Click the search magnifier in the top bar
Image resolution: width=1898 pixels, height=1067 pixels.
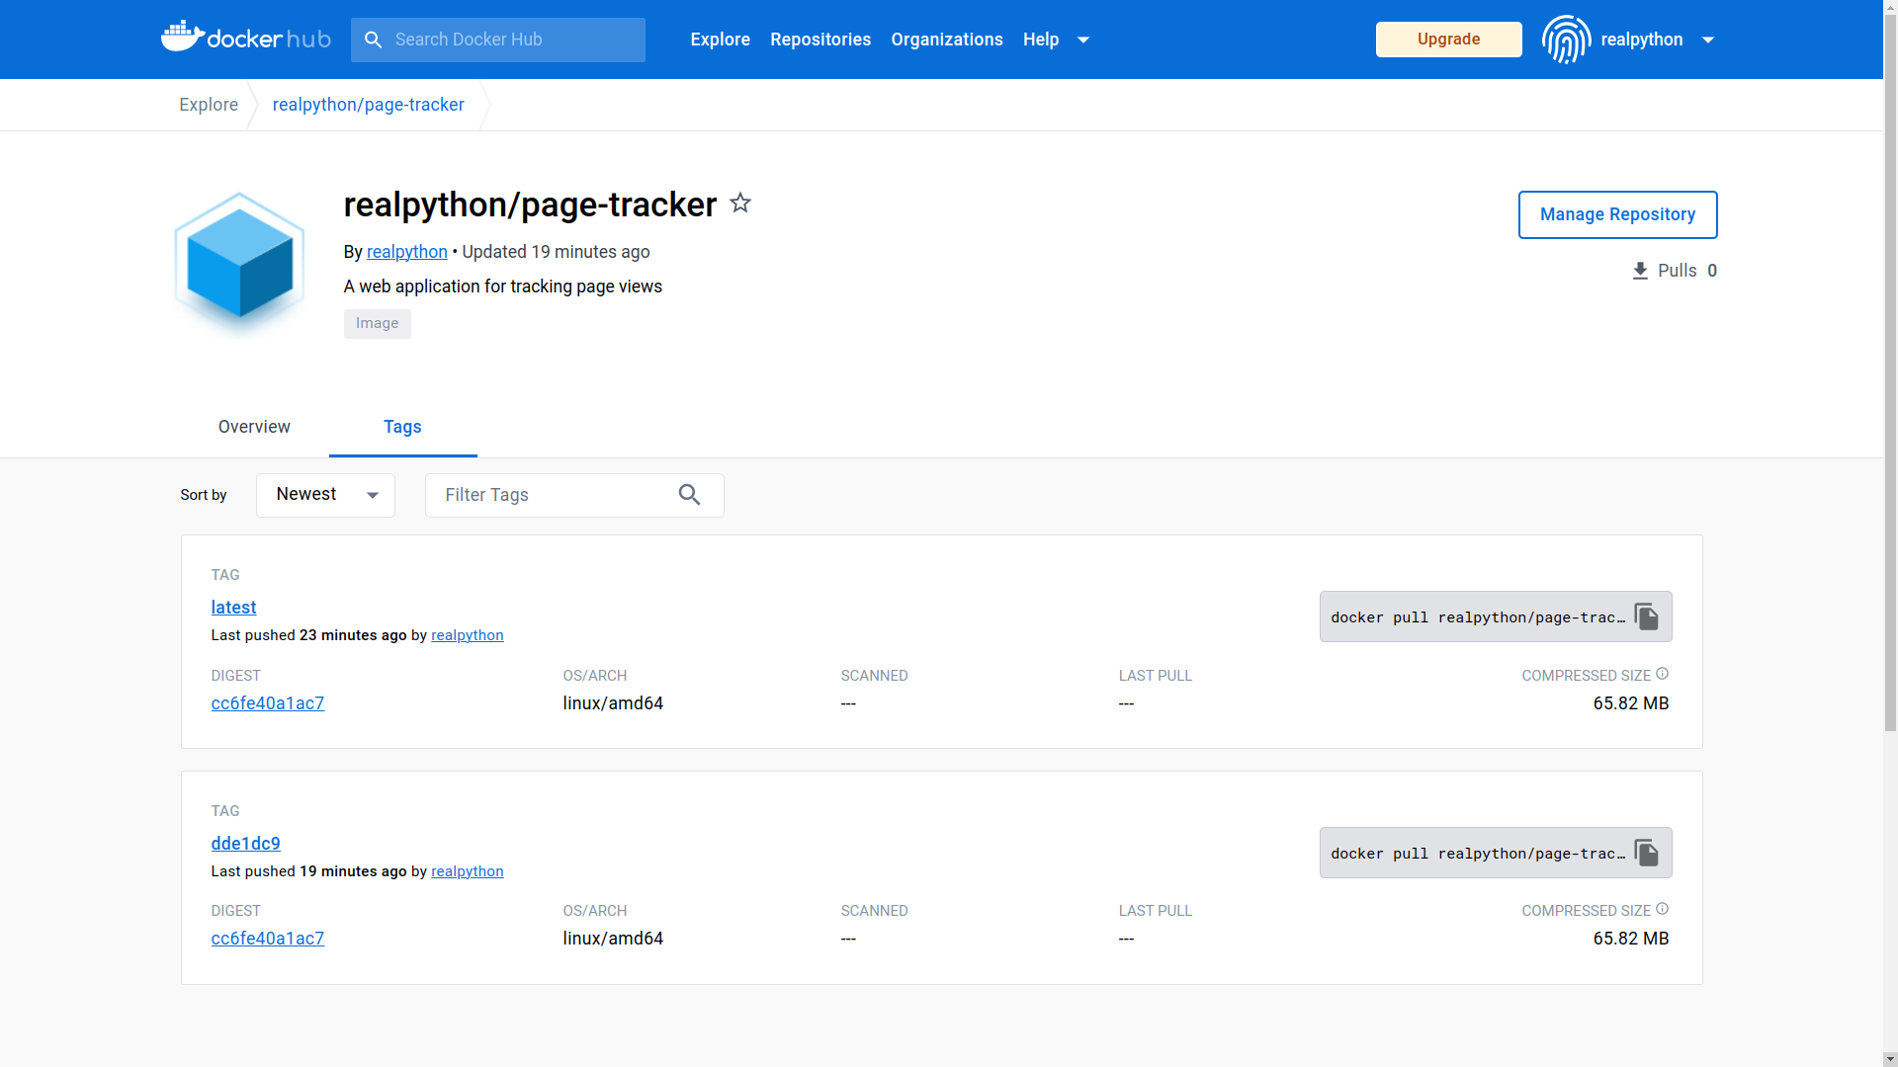(x=374, y=40)
